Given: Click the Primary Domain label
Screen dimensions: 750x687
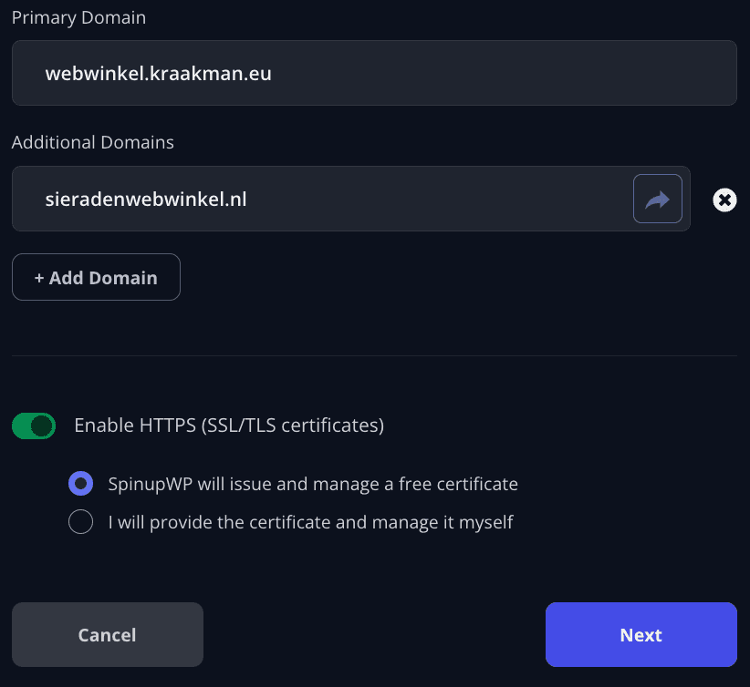Looking at the screenshot, I should click(78, 17).
